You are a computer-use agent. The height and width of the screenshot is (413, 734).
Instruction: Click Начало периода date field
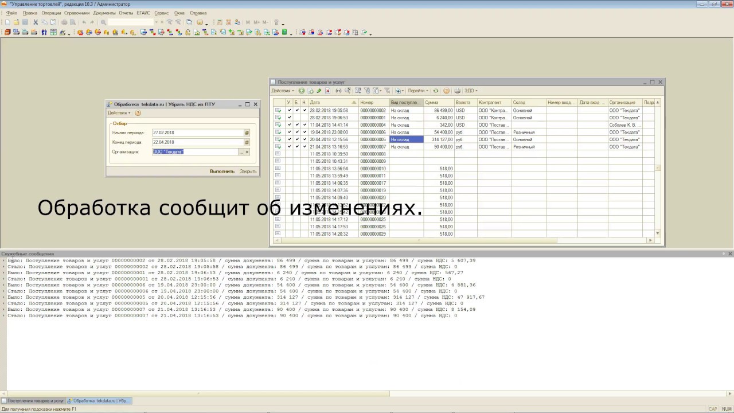click(197, 133)
